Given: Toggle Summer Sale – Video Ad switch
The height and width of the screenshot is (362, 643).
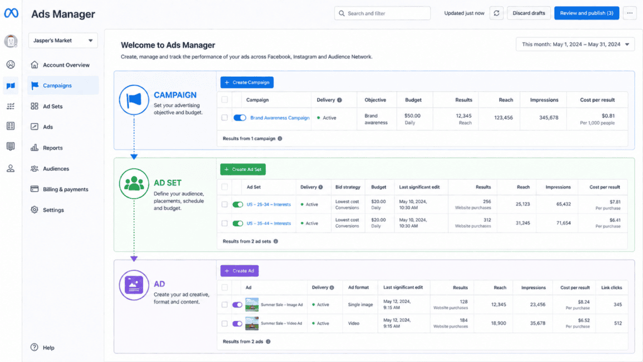Looking at the screenshot, I should tap(237, 324).
